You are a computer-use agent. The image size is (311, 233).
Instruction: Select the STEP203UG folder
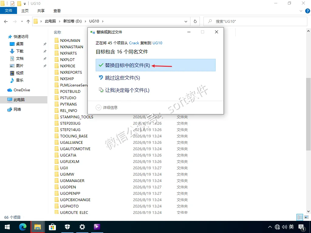pos(70,123)
